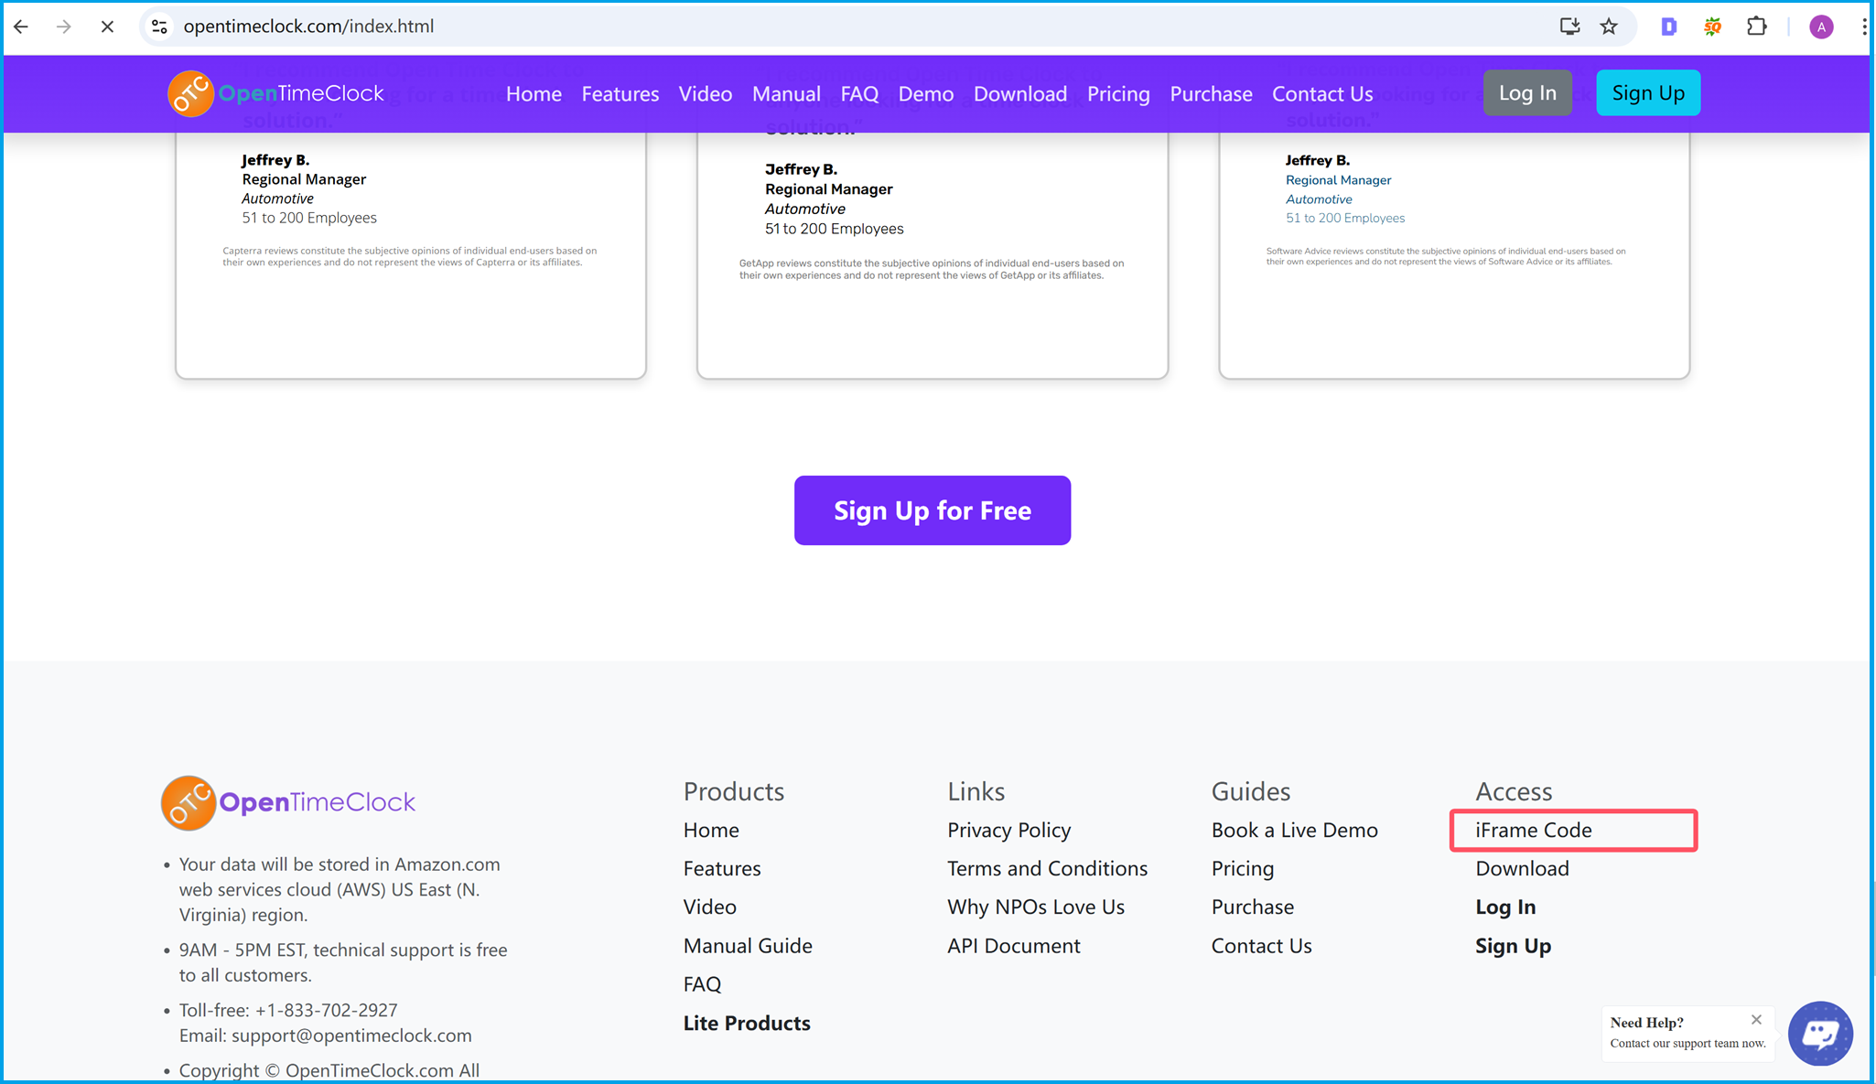
Task: Open footer Products Home link
Action: [x=711, y=830]
